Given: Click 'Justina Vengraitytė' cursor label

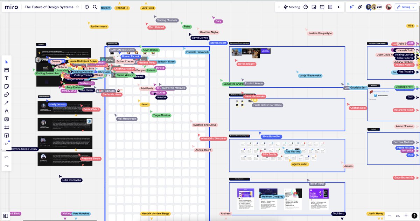Looking at the screenshot, I should point(320,33).
